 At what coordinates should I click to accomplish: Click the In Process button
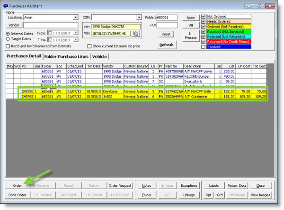pos(191,36)
